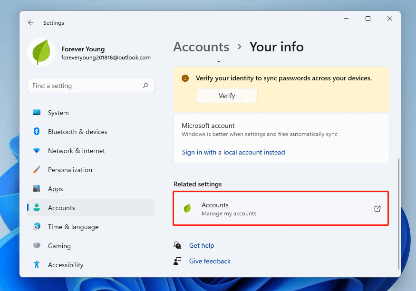Image resolution: width=416 pixels, height=291 pixels.
Task: Click the Accounts breadcrumb link
Action: [x=201, y=47]
